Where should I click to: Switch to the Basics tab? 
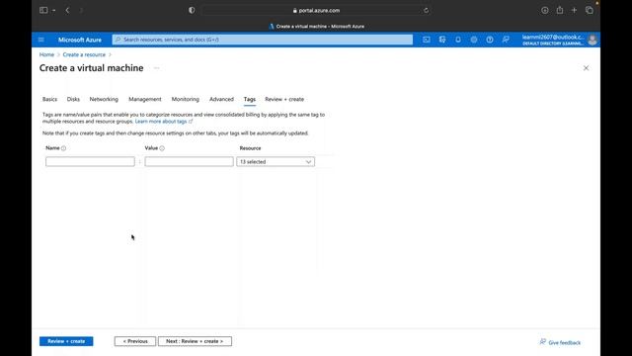(50, 99)
